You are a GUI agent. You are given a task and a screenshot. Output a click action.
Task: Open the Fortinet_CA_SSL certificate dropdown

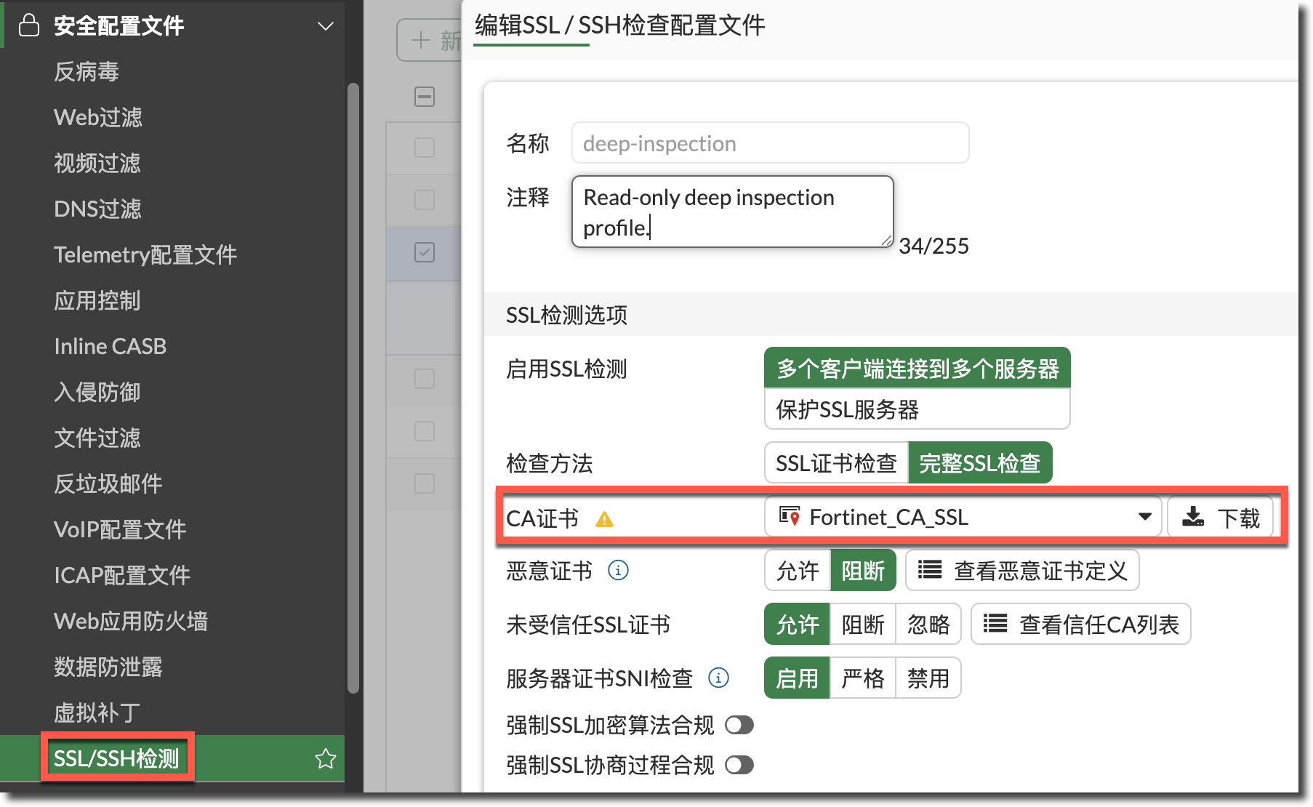pos(962,518)
